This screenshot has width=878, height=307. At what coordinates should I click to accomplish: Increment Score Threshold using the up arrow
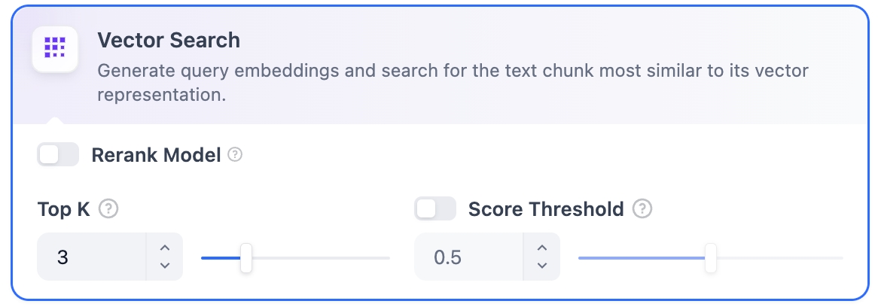pyautogui.click(x=541, y=248)
